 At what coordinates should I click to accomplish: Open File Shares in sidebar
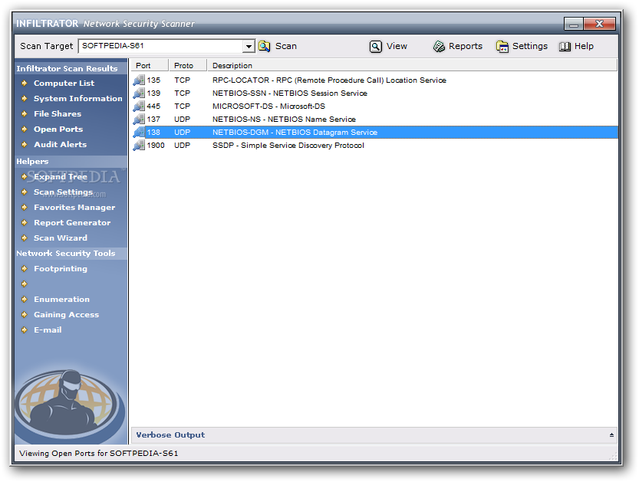point(58,114)
